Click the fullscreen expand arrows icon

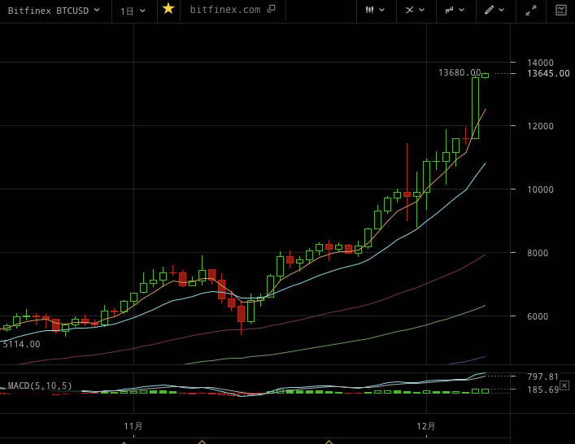tap(530, 11)
